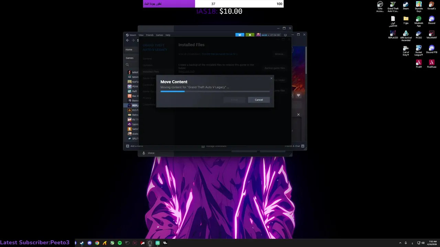Click the Move Content progress bar
This screenshot has width=440, height=247.
tap(215, 91)
